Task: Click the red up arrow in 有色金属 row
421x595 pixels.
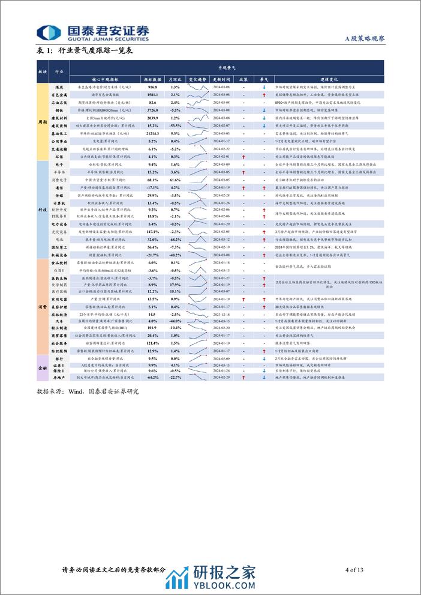Action: tap(264, 95)
